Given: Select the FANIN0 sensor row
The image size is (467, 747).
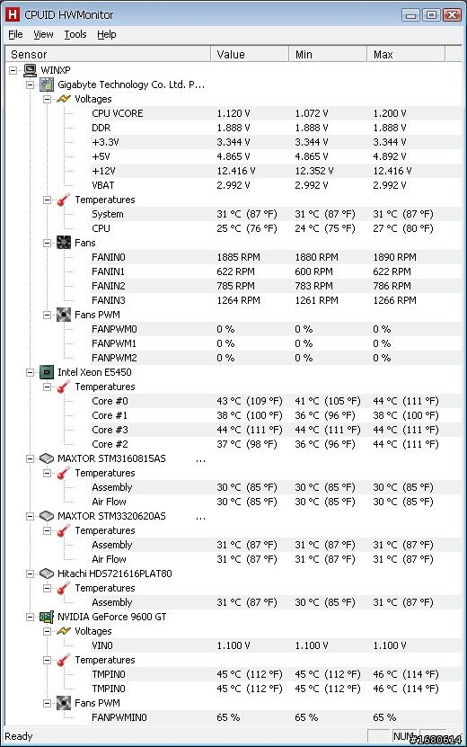Looking at the screenshot, I should [x=276, y=257].
